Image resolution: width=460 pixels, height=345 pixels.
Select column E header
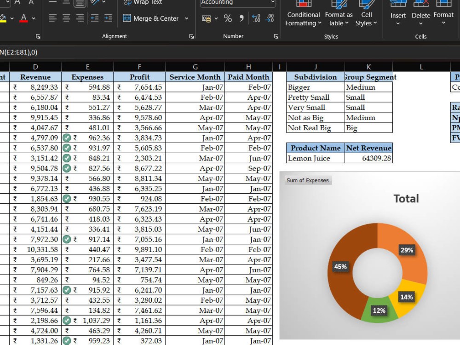87,67
